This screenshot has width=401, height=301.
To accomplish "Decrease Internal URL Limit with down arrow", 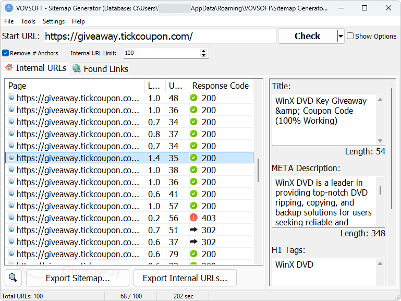I will point(203,55).
